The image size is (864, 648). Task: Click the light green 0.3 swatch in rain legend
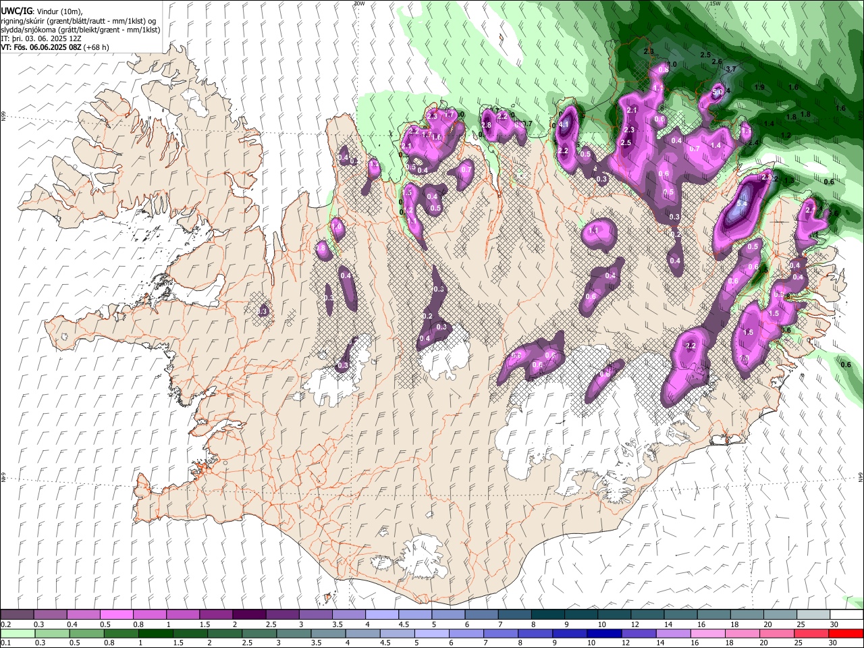click(51, 634)
